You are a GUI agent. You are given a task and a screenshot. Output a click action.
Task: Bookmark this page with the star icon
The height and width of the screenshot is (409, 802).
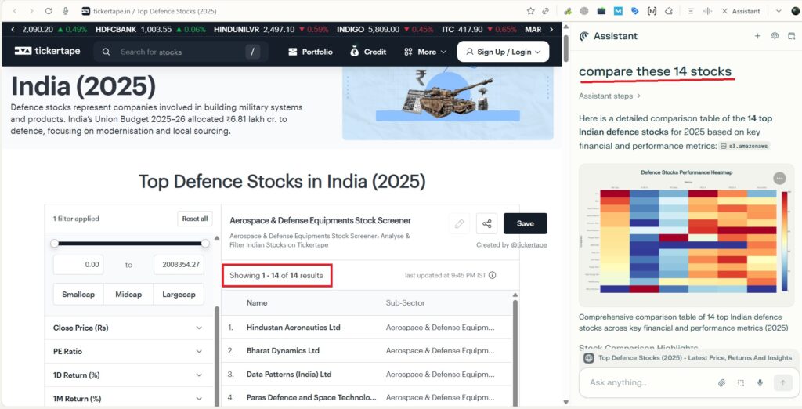coord(530,11)
